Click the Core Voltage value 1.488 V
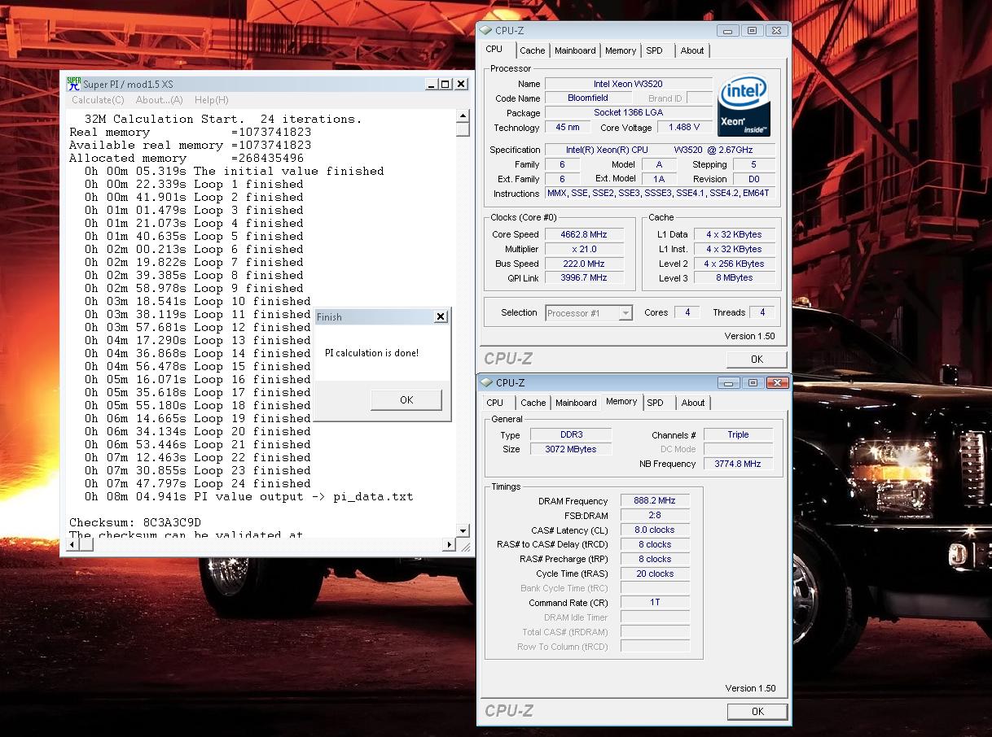Screen dimensions: 992x737 (684, 127)
